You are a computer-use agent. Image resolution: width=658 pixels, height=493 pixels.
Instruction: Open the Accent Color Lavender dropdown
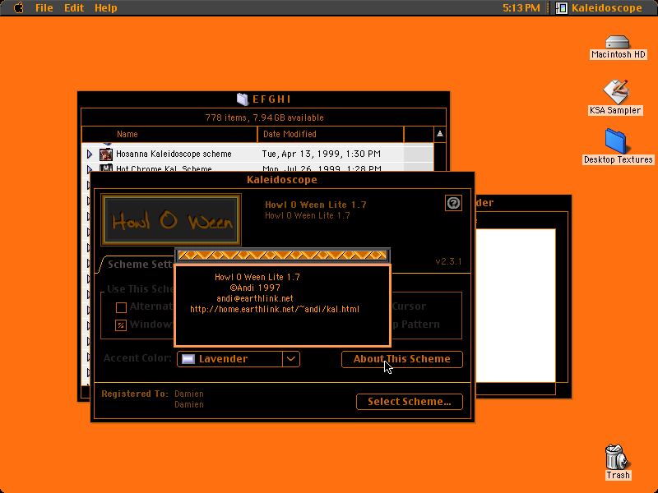pyautogui.click(x=239, y=359)
